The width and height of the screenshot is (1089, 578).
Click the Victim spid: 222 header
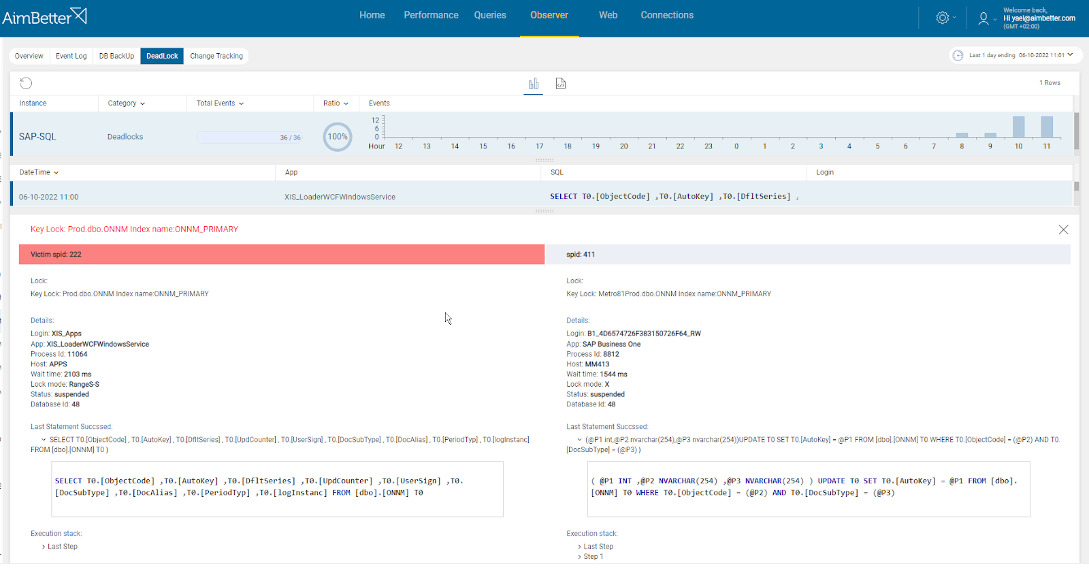pyautogui.click(x=282, y=255)
